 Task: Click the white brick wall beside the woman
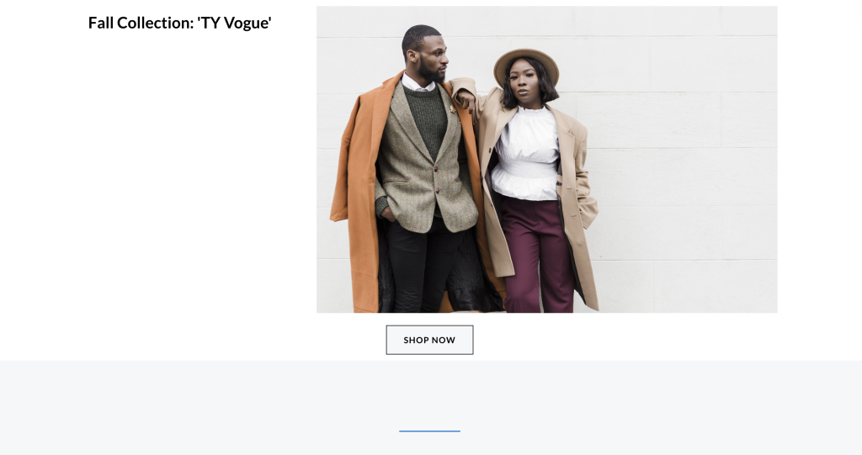coord(687,165)
